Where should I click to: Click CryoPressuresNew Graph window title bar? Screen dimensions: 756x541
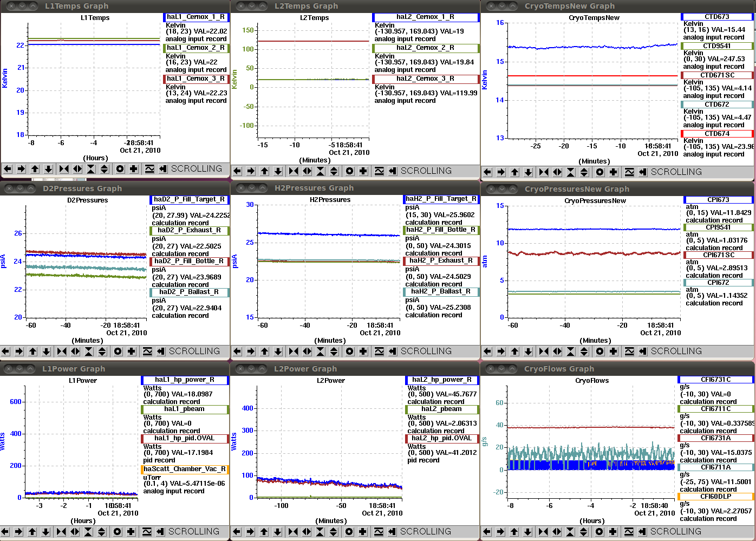coord(618,189)
